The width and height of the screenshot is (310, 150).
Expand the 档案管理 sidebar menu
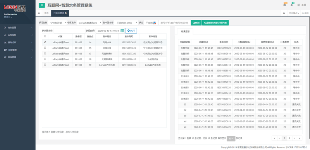click(18, 27)
